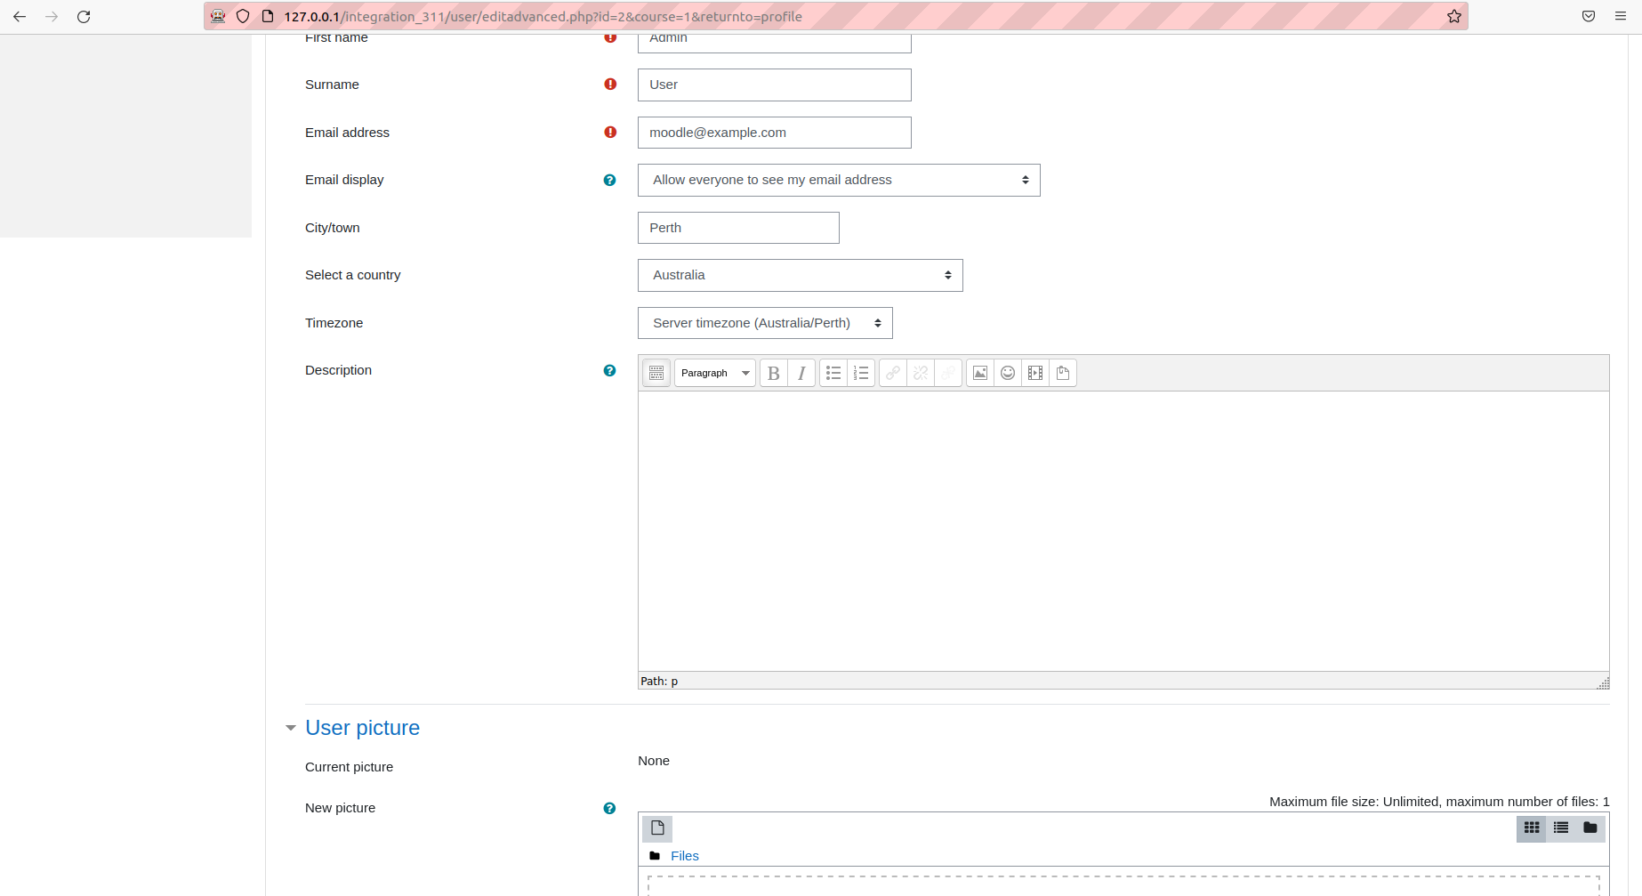Grab the editor resize handle corner
Screen dimensions: 1642x896
click(1603, 682)
